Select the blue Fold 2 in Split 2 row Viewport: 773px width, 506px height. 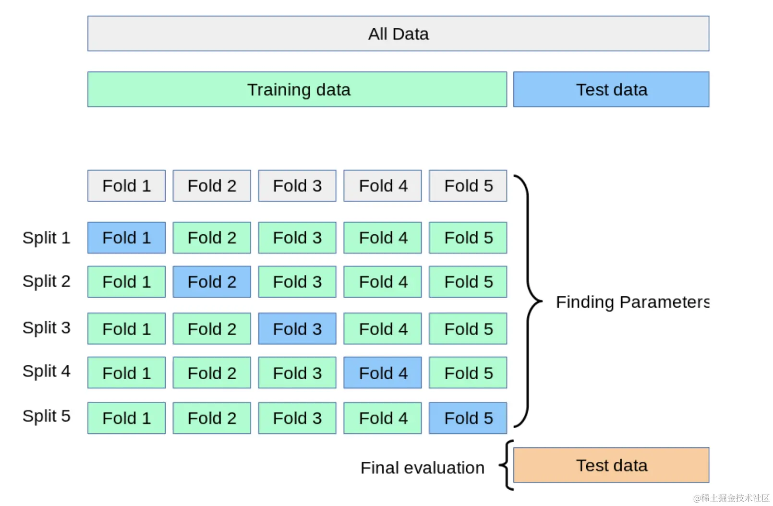[212, 282]
